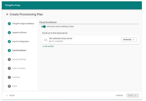Click the Create Provisioning Plan heading
146x101 pixels.
26,14
